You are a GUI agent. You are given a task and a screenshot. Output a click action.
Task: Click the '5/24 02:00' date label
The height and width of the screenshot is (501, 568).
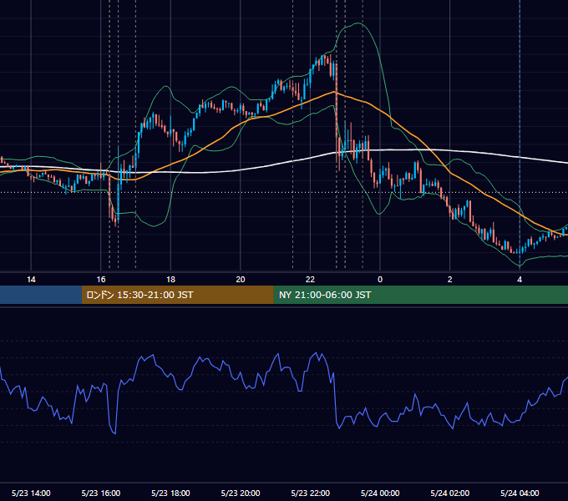tap(450, 493)
